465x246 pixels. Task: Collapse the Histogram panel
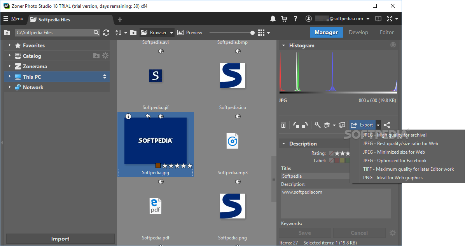click(283, 45)
